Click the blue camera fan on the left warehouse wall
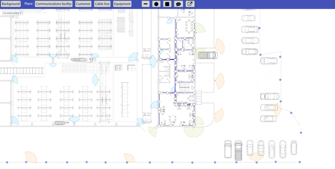Screen dimensions: 335x169 (x=15, y=59)
